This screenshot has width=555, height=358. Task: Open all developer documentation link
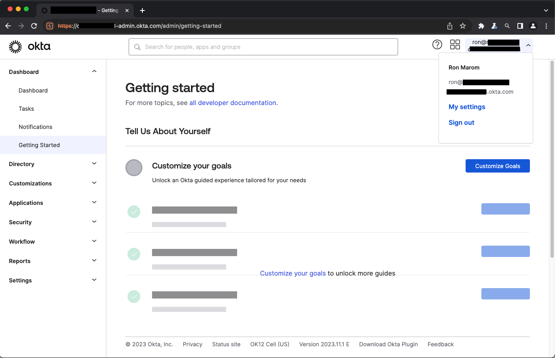click(233, 103)
